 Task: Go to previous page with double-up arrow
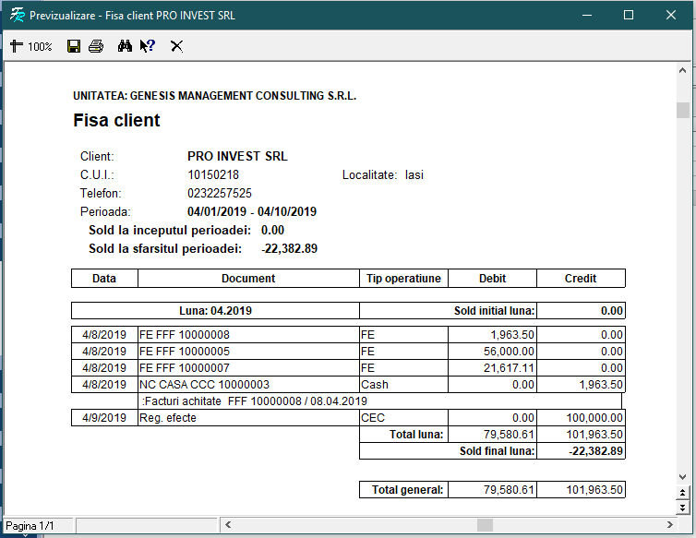pos(683,493)
